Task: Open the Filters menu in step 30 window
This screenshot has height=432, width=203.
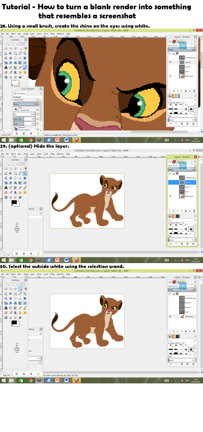Action: [52, 274]
